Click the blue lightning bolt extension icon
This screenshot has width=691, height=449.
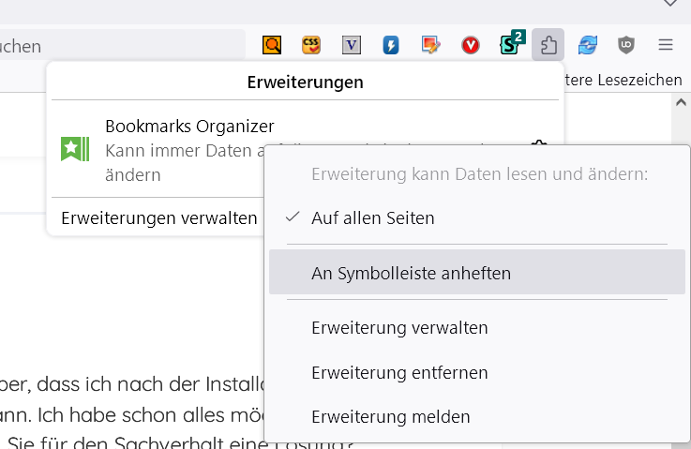(x=391, y=44)
